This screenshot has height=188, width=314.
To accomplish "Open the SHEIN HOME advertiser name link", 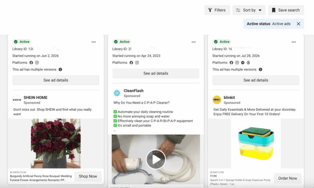I will [36, 97].
